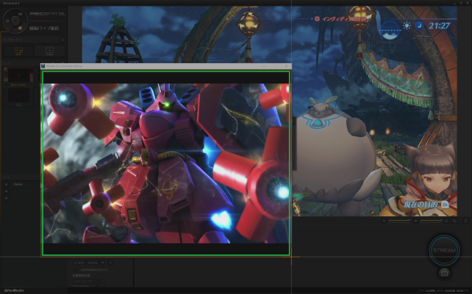472x294 pixels.
Task: Toggle visibility of the third source
Action: tap(7, 198)
